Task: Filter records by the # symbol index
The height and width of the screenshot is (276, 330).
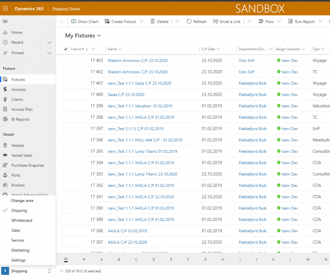Action: 84,259
